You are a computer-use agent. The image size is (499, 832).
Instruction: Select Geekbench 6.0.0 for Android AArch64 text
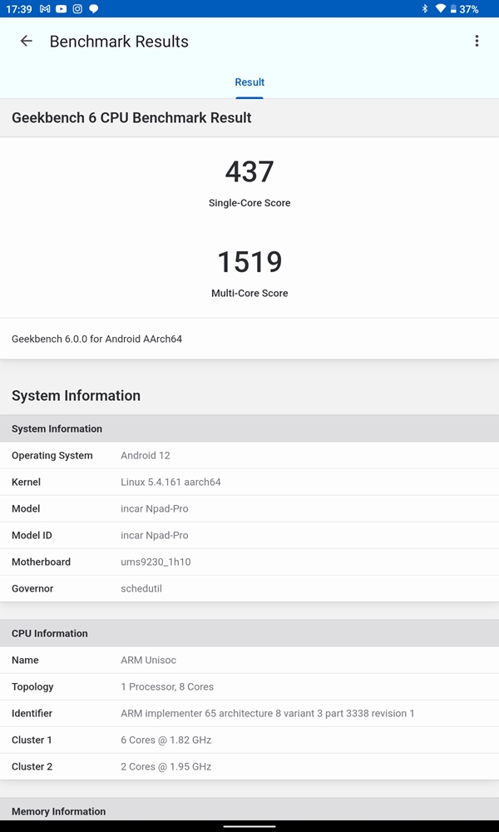pyautogui.click(x=96, y=339)
